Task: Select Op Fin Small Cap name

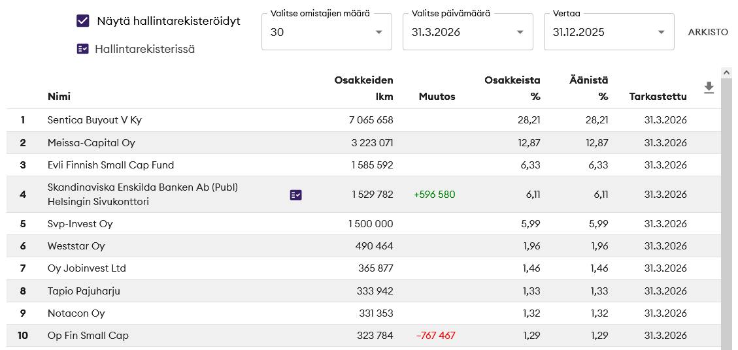Action: 88,336
